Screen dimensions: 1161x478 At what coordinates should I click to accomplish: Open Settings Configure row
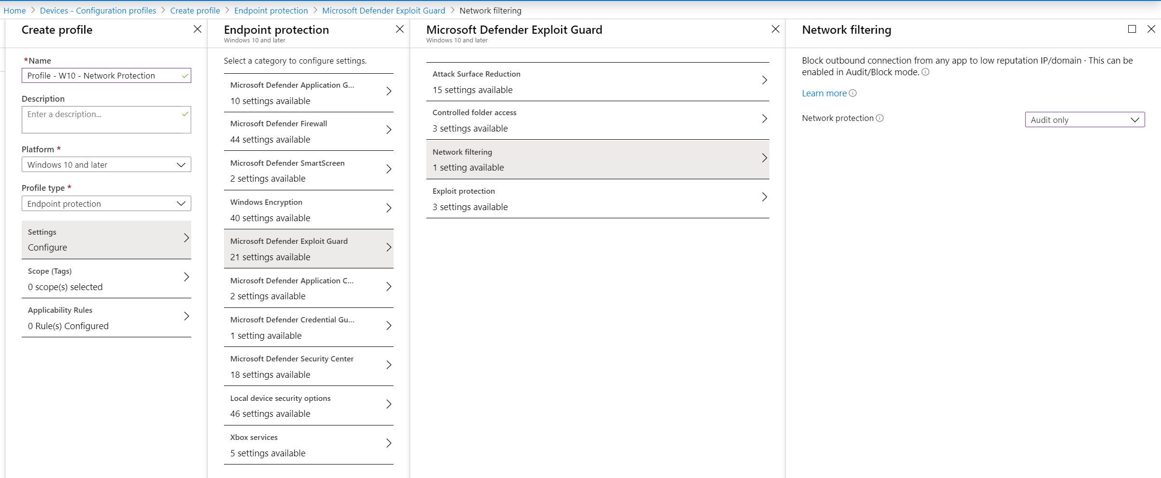tap(106, 239)
